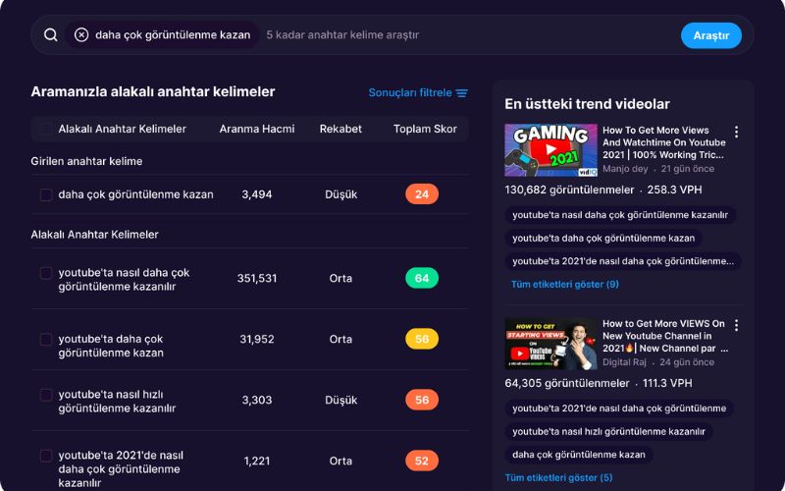
Task: Click the search volume 1,221
Action: [257, 461]
